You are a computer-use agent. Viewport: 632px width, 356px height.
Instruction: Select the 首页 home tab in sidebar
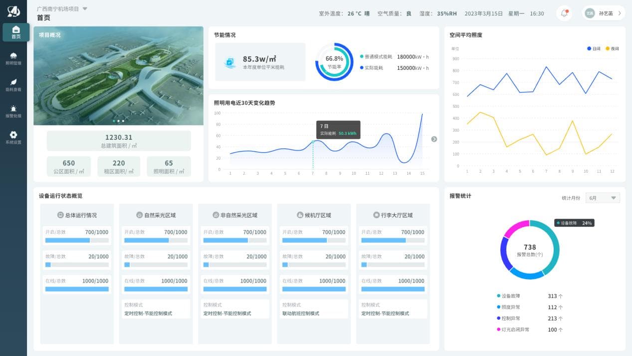coord(16,32)
